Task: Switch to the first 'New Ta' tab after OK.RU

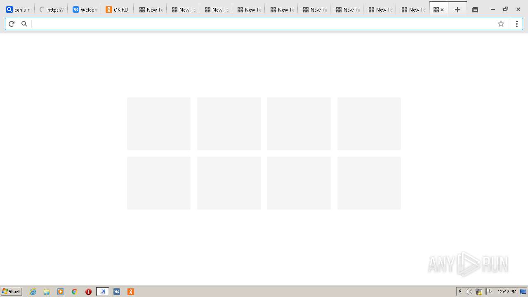Action: click(x=151, y=9)
